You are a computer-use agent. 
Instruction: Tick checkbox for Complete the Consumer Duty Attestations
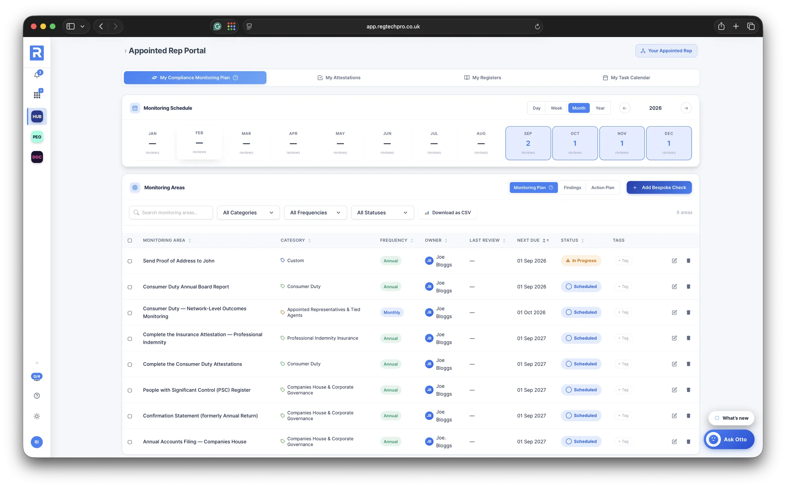point(130,364)
